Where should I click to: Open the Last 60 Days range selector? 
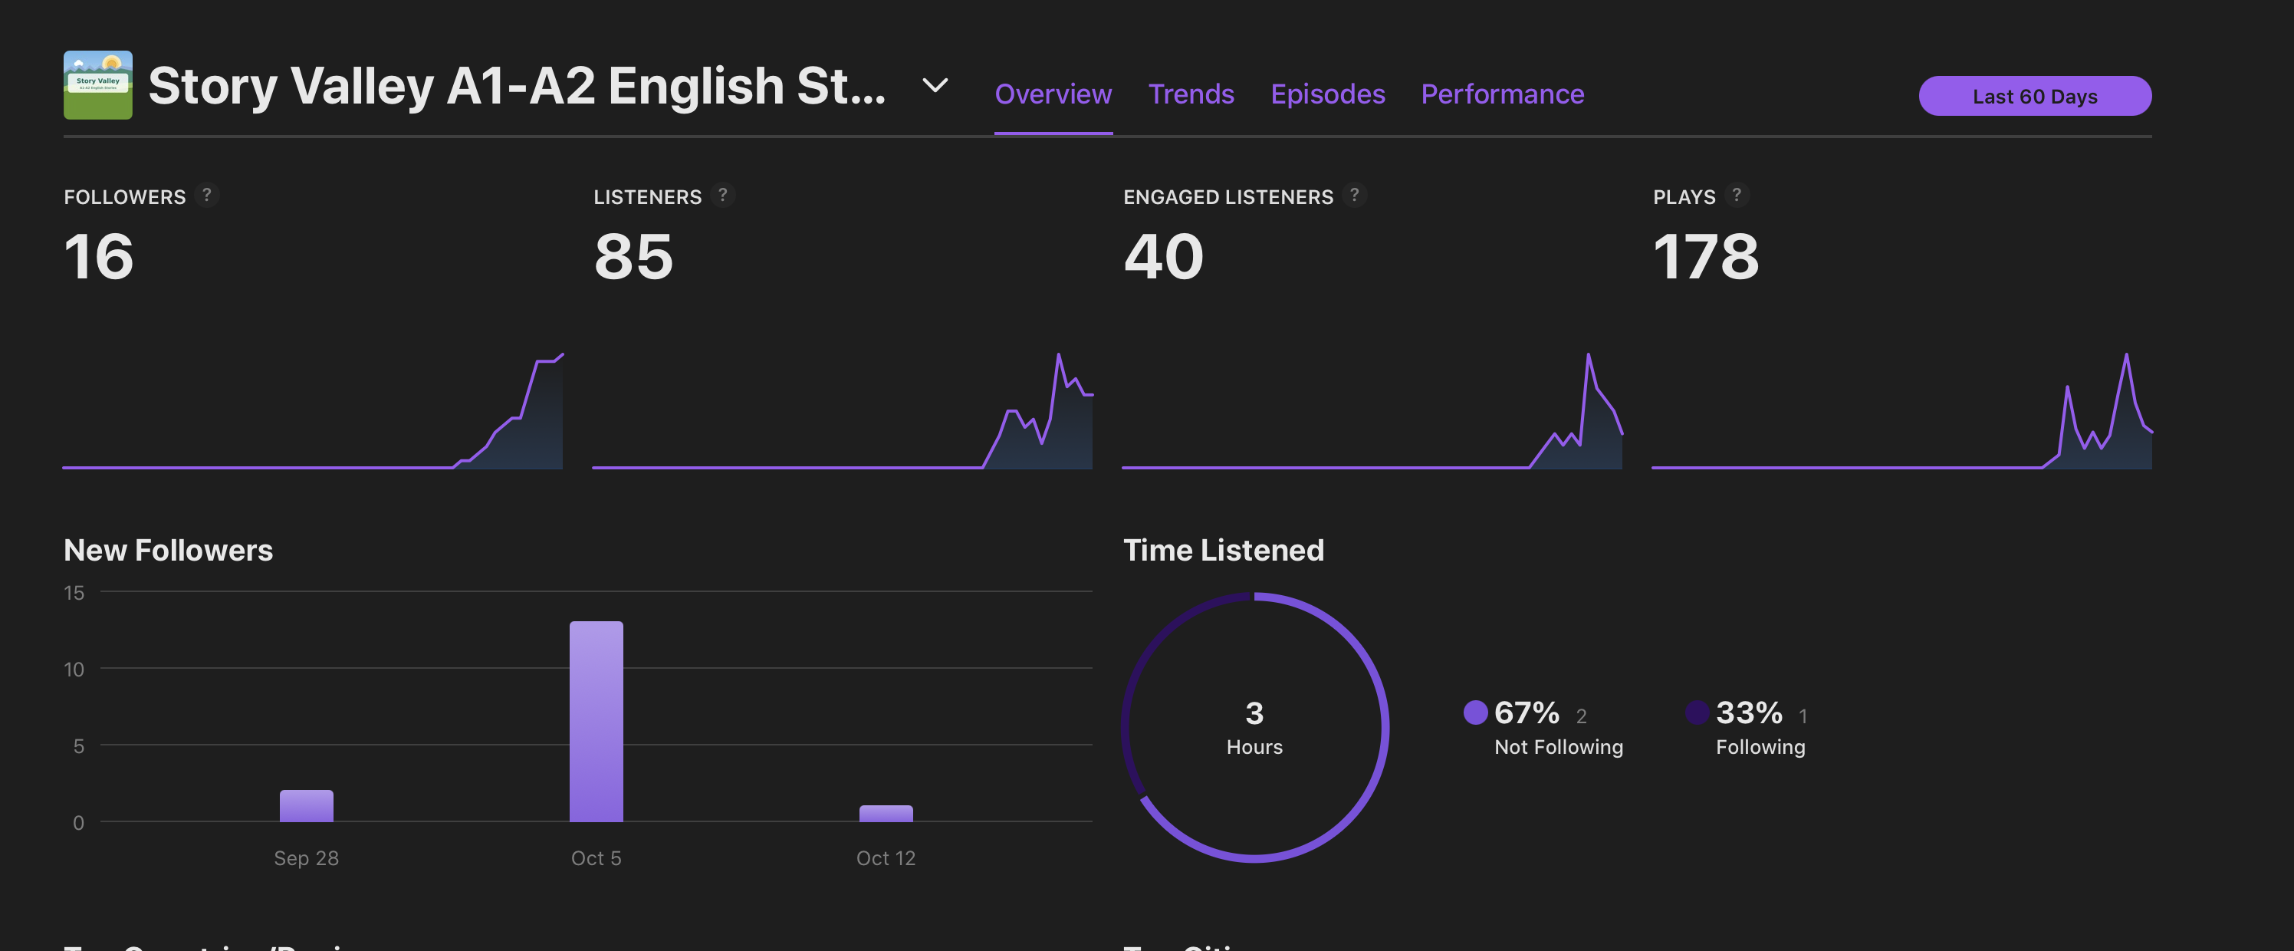tap(2034, 96)
